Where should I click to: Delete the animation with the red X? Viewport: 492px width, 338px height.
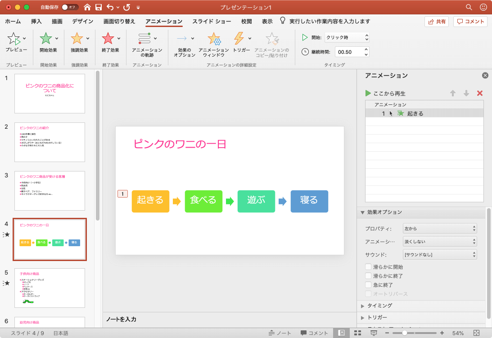click(480, 93)
